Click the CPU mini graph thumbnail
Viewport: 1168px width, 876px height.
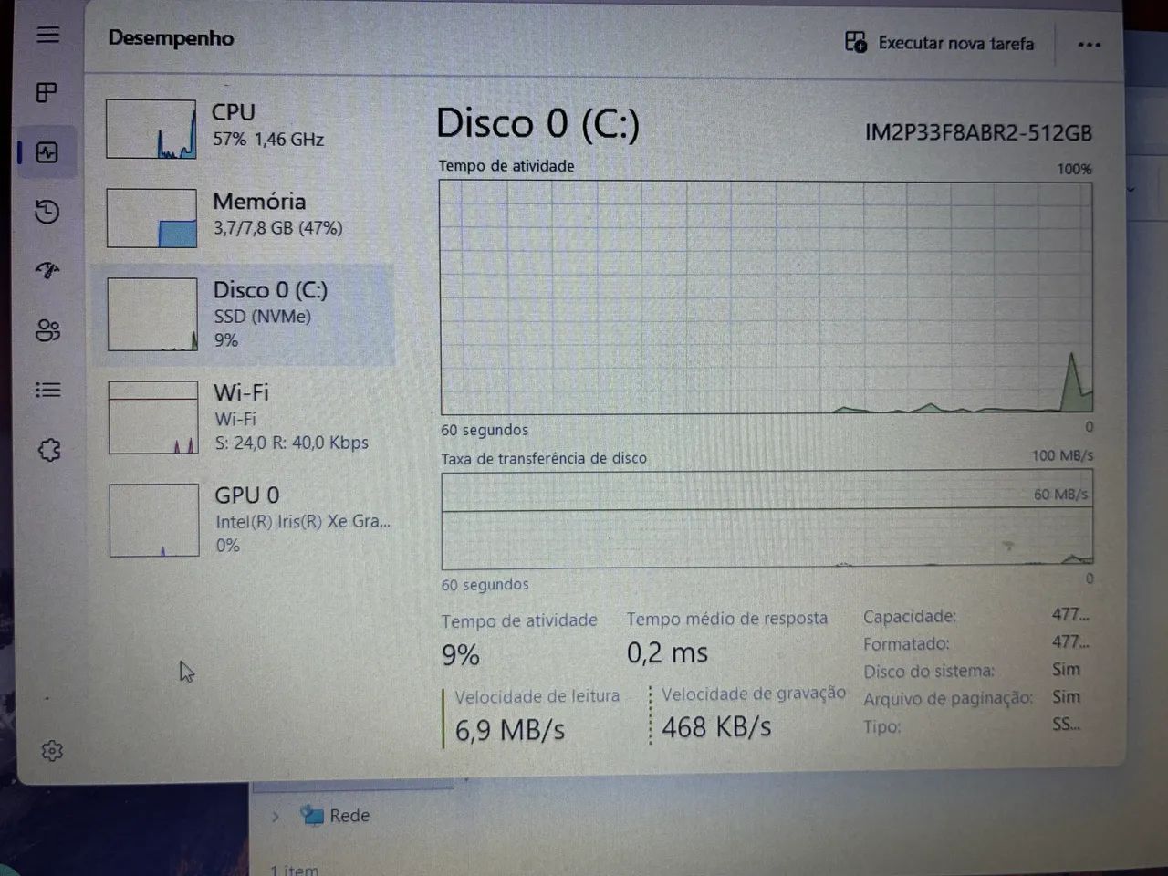click(151, 129)
